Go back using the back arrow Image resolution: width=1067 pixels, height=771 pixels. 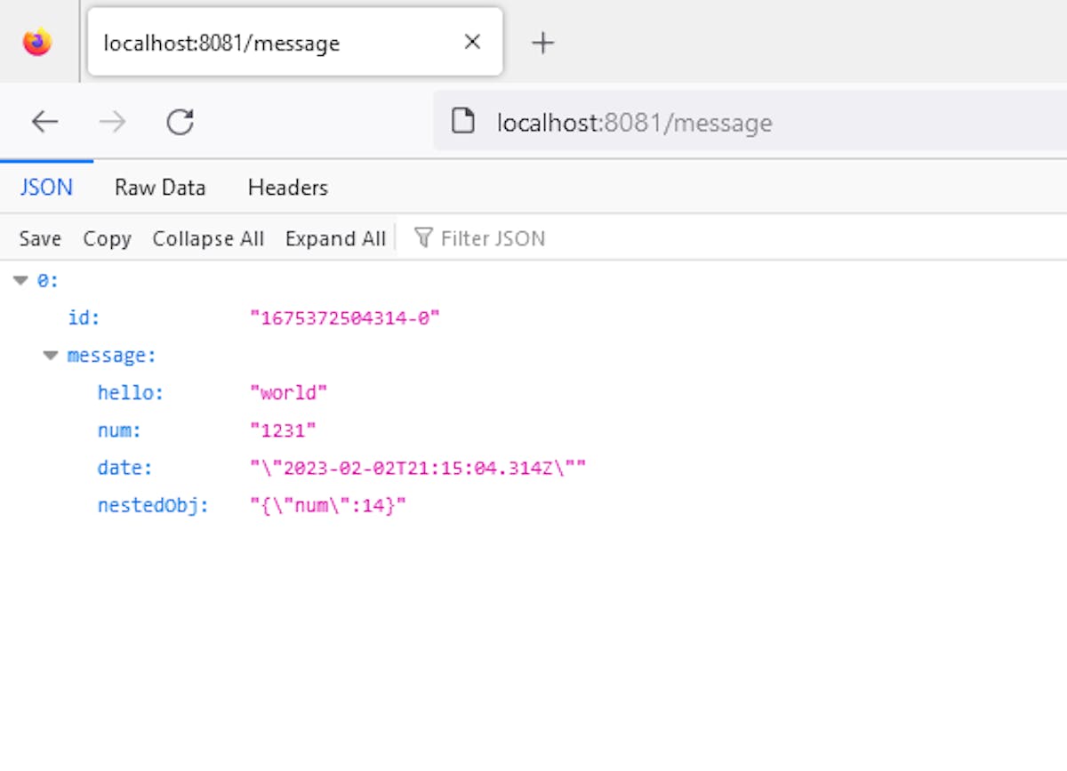click(44, 122)
